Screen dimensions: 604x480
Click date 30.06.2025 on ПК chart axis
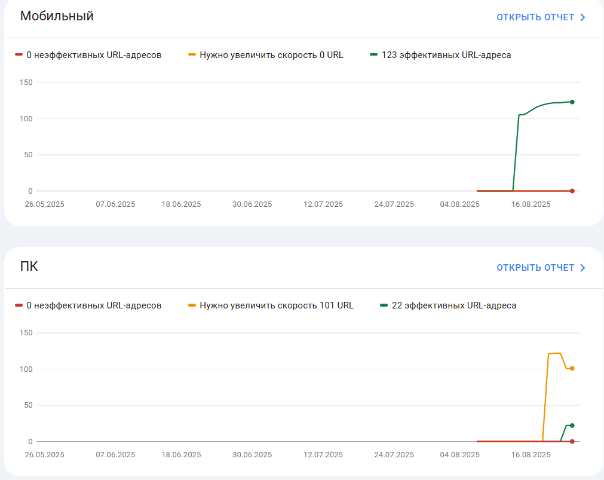click(x=252, y=455)
